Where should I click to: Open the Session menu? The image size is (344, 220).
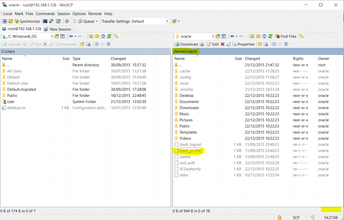[63, 14]
